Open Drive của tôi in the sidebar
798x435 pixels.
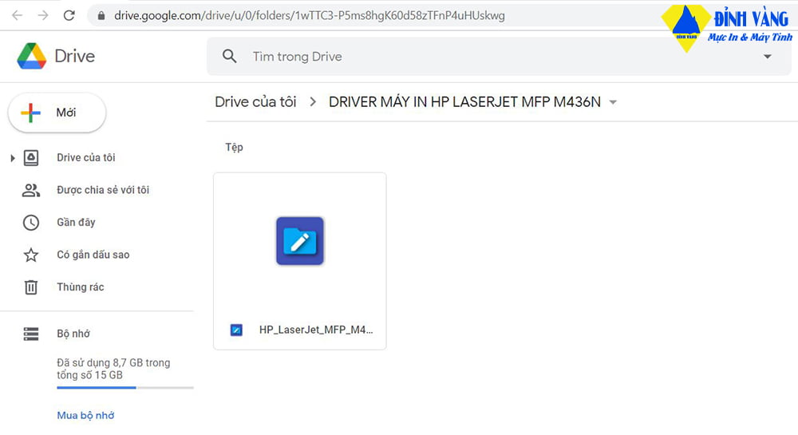click(x=85, y=158)
